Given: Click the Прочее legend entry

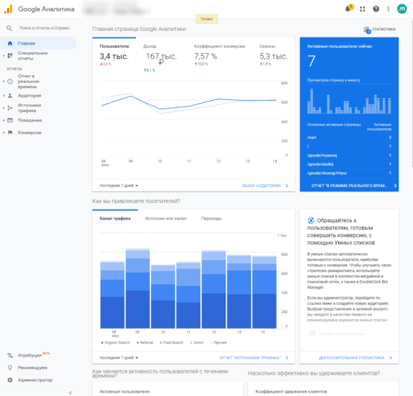Looking at the screenshot, I should (x=218, y=342).
